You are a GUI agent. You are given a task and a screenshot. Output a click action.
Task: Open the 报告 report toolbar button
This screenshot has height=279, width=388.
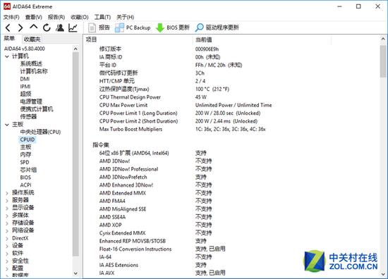pos(99,27)
